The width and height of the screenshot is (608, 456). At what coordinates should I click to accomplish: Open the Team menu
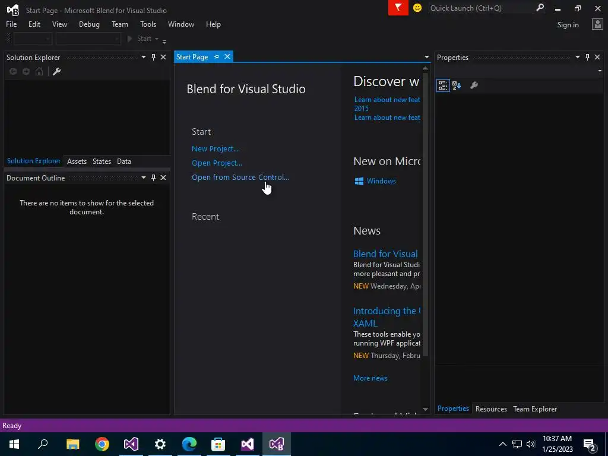tap(120, 24)
